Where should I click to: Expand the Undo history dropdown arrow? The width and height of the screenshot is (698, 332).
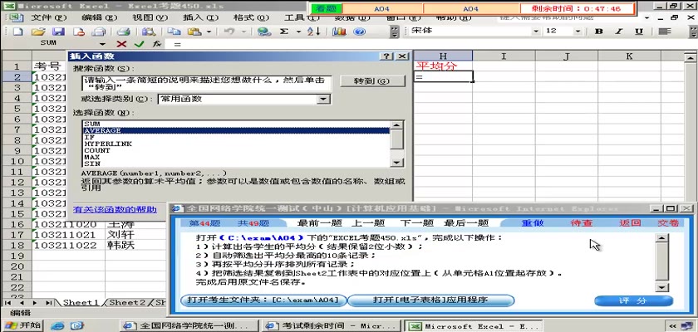point(243,32)
